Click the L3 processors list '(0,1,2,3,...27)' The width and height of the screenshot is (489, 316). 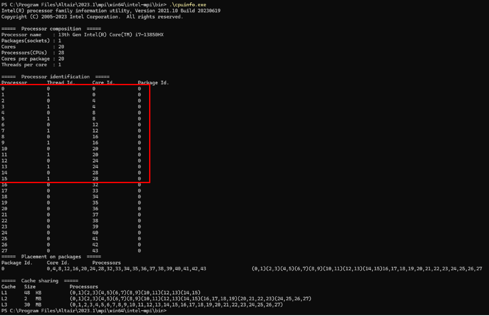[176, 305]
